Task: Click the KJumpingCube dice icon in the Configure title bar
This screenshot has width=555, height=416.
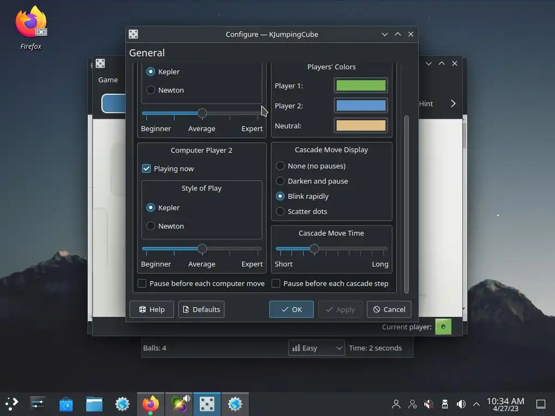Action: [x=133, y=34]
